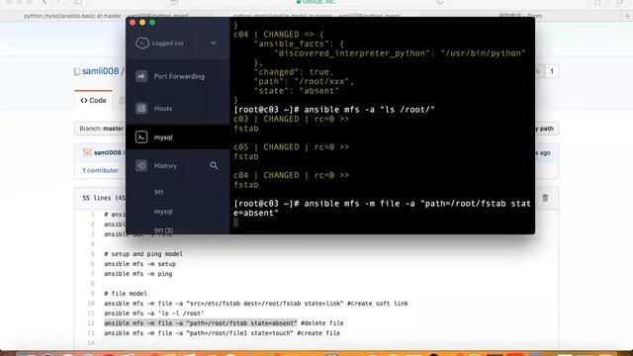Delete file using GitHub trash icon
Viewport: 633px width, 356px height.
tap(545, 198)
